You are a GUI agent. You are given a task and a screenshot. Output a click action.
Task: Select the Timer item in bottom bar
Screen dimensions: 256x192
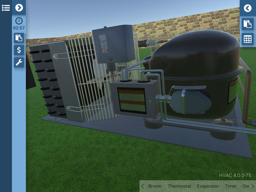(x=231, y=186)
